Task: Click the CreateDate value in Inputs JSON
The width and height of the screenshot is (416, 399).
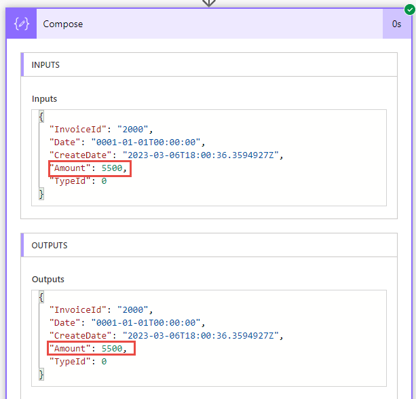Action: click(x=201, y=155)
